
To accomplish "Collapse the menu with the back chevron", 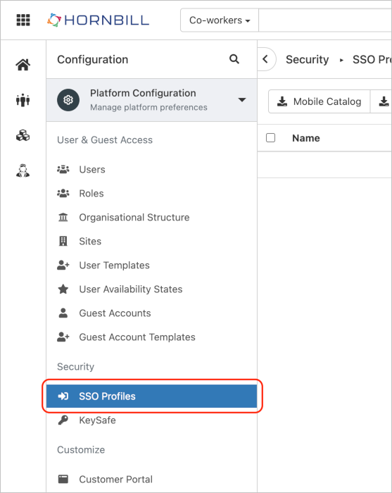I will [x=266, y=59].
